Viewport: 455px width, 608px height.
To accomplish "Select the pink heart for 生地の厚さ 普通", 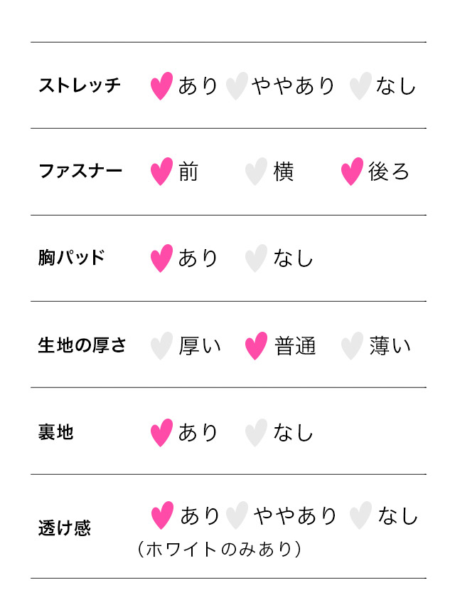I will click(256, 346).
